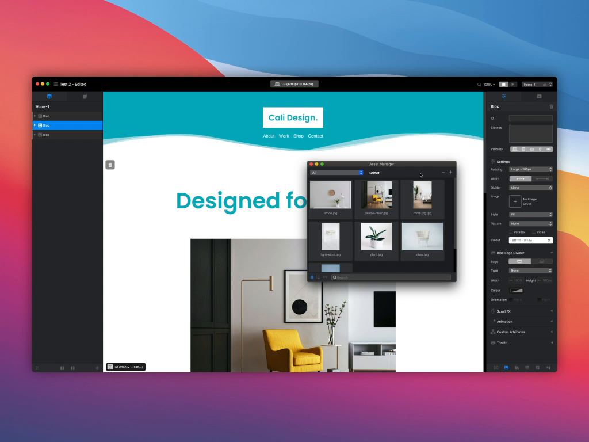
Task: Toggle Flip X orientation for the edge divider
Action: coord(511,299)
